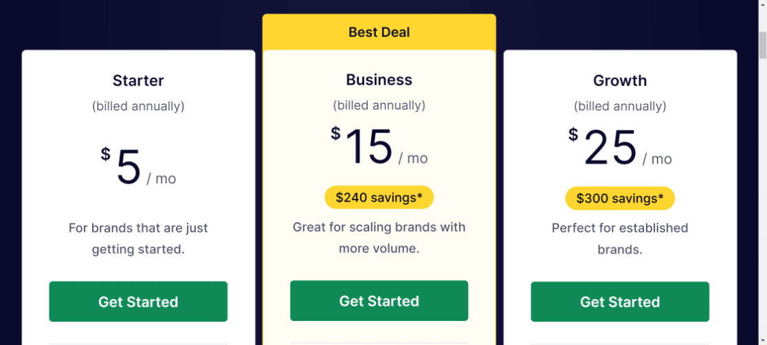767x345 pixels.
Task: Click billed annually under Starter
Action: coord(138,106)
